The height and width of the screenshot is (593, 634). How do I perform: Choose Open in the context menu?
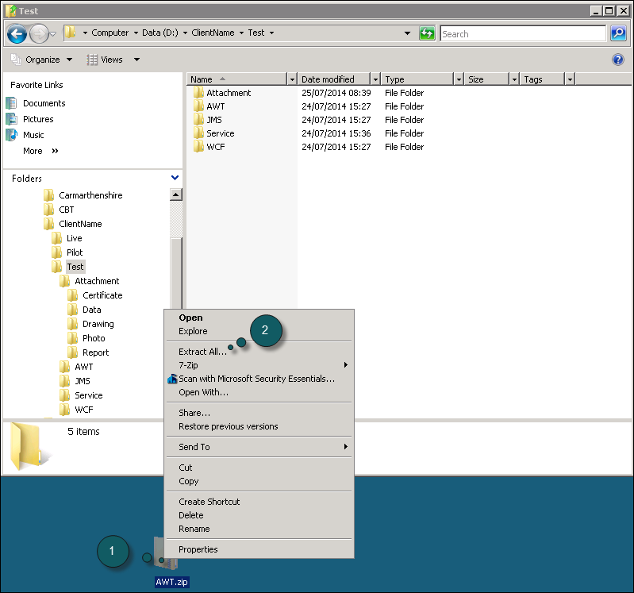coord(259,318)
